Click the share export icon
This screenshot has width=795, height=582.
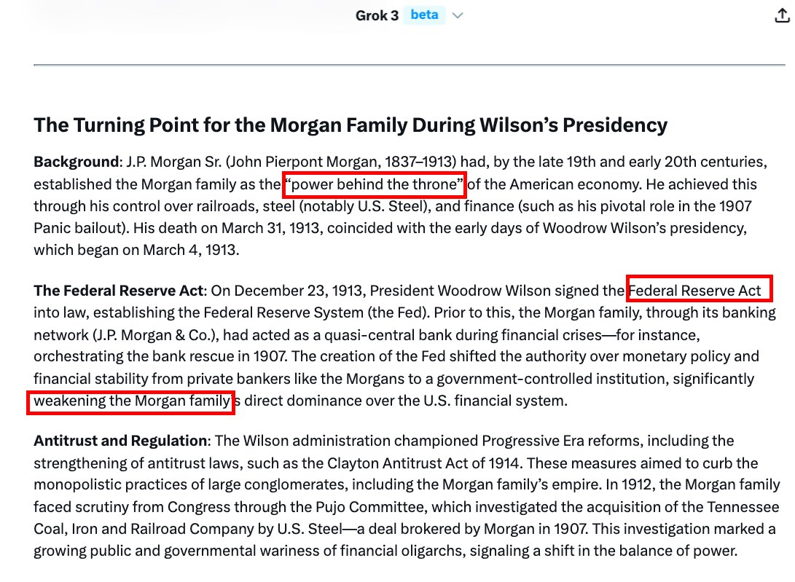tap(780, 16)
